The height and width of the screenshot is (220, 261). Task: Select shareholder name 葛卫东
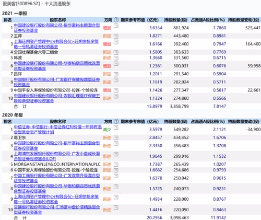tap(20, 138)
